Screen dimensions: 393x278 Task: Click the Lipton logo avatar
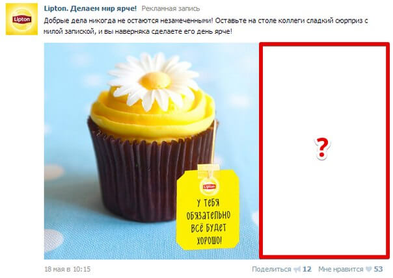[x=21, y=19]
